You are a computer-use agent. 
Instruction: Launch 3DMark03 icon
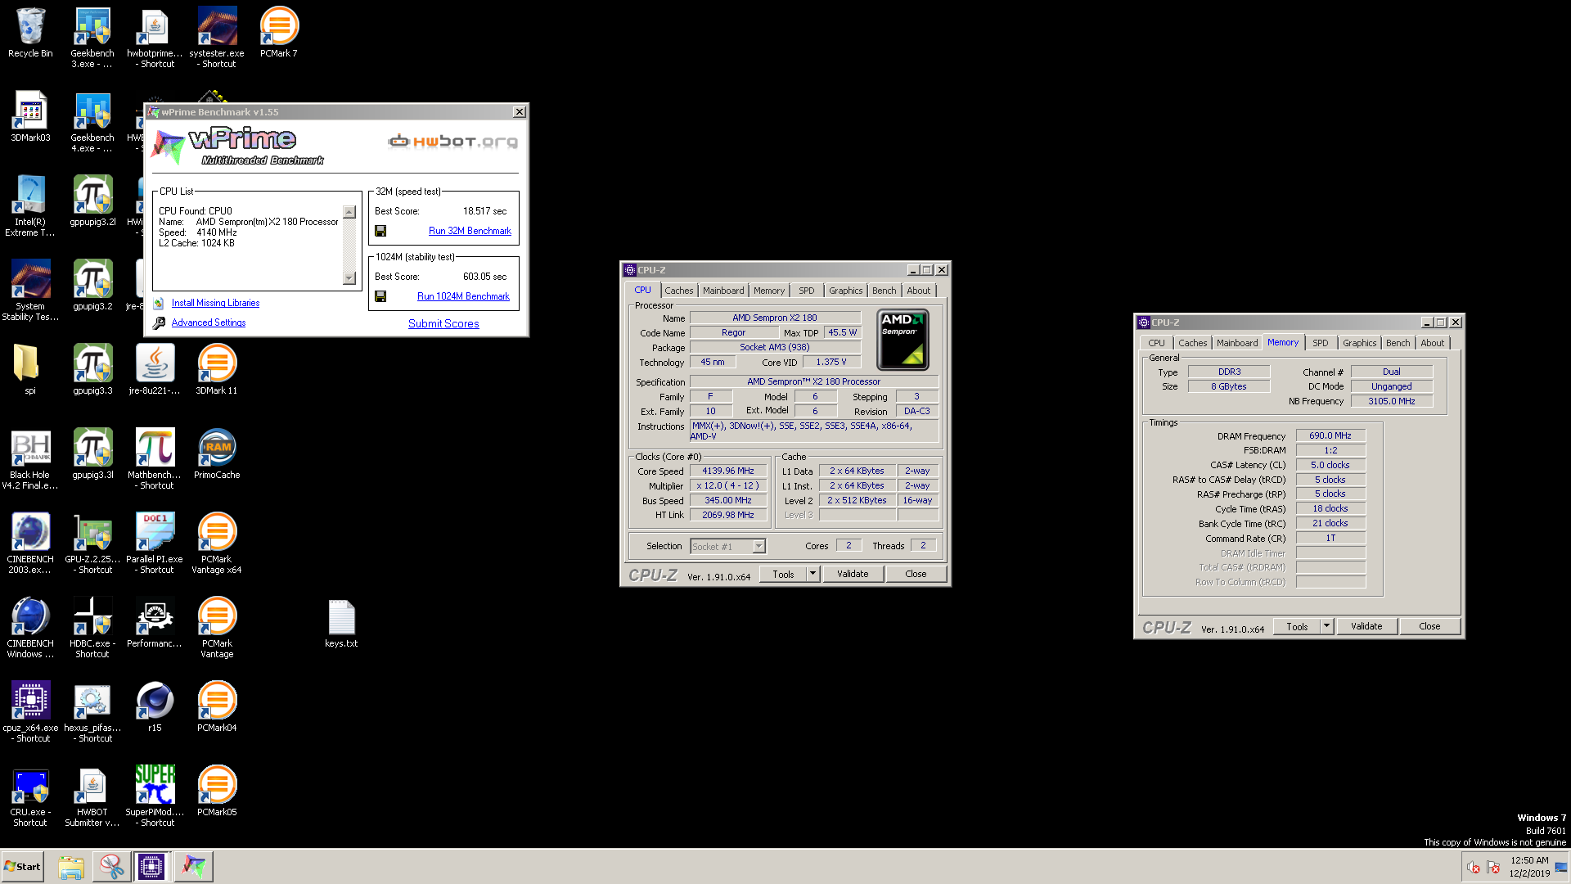pyautogui.click(x=30, y=117)
